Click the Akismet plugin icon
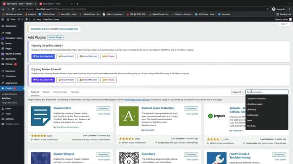The height and width of the screenshot is (164, 293). [129, 116]
